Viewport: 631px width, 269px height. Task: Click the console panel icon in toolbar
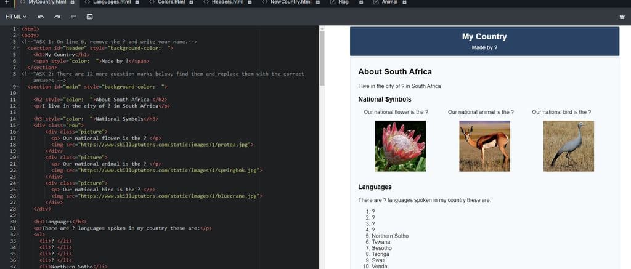point(89,16)
